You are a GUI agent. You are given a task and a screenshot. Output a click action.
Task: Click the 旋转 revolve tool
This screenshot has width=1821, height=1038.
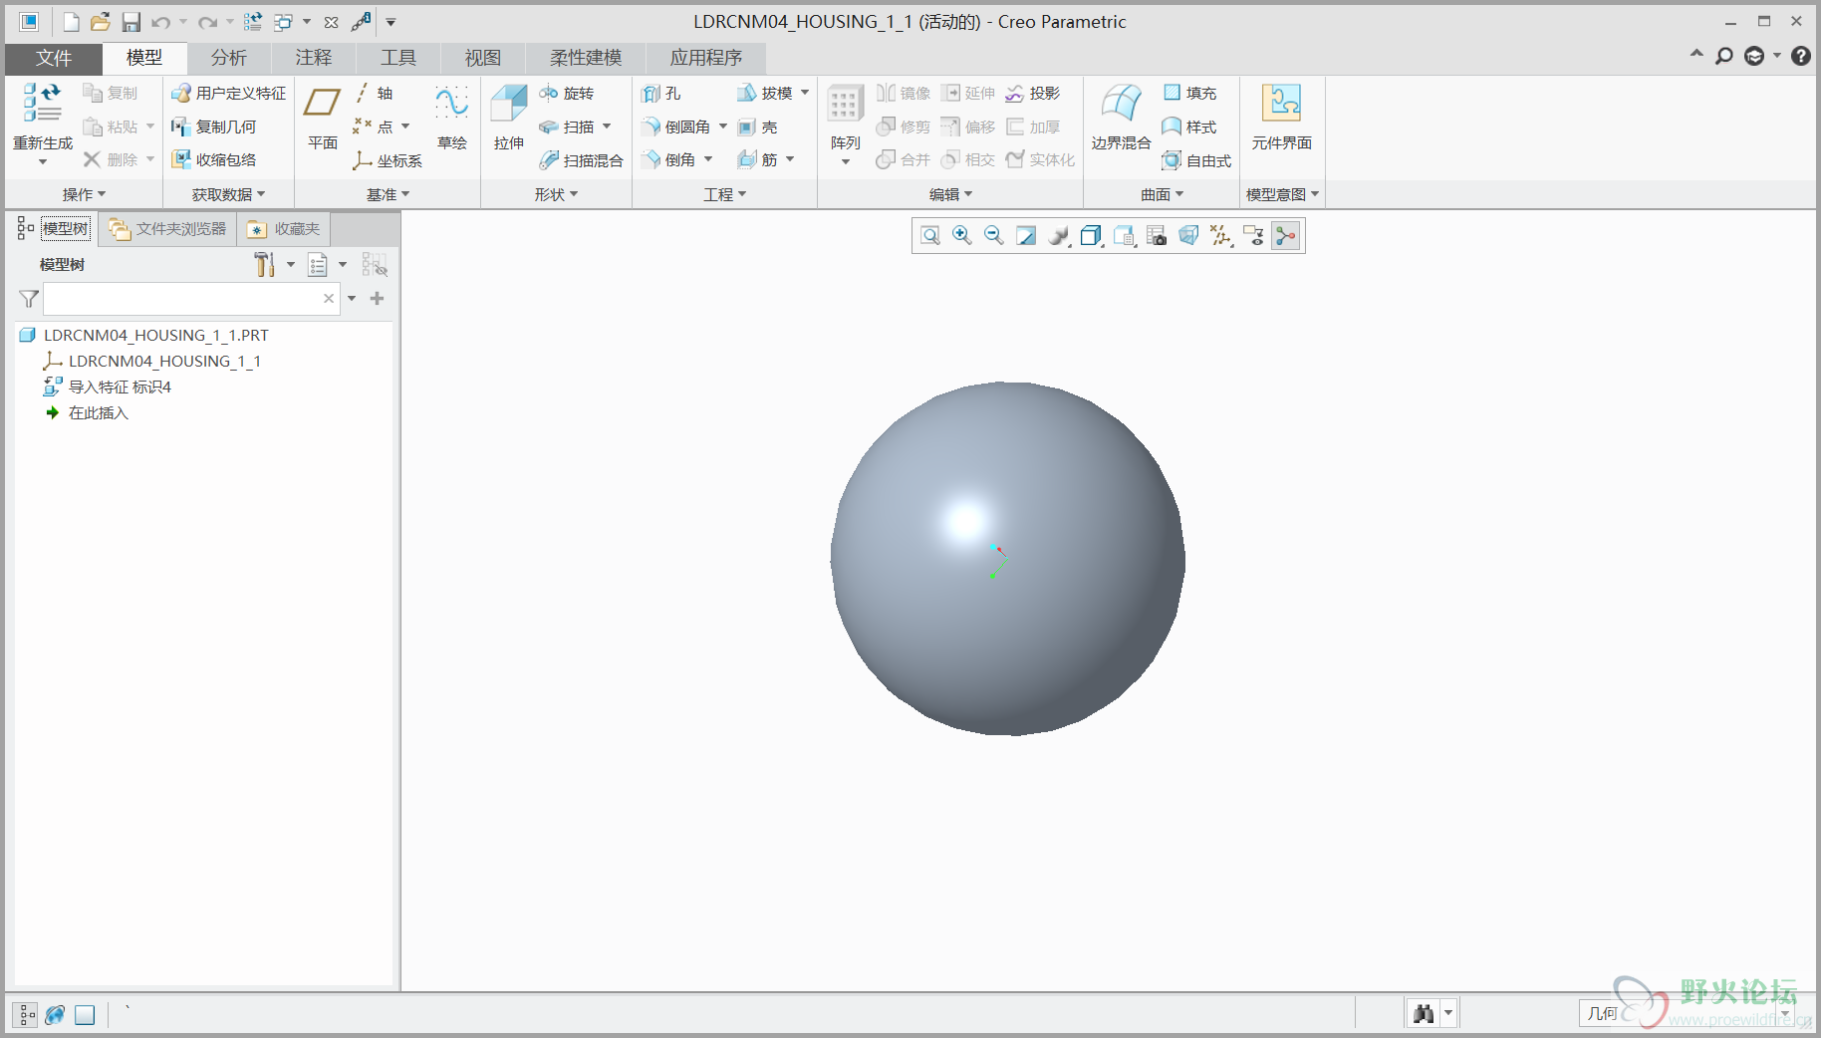pyautogui.click(x=567, y=94)
